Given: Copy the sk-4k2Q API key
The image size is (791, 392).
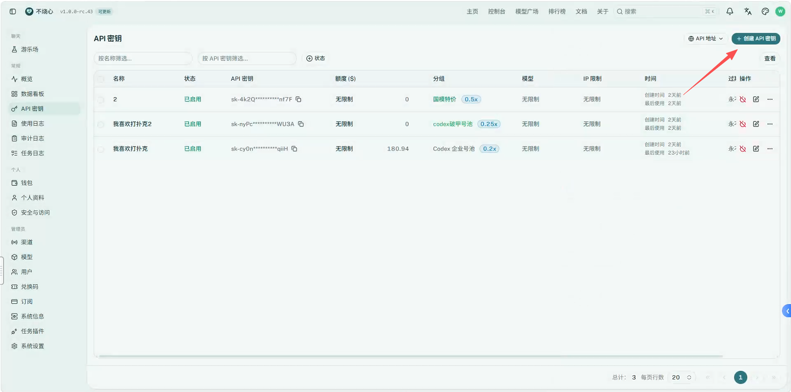Looking at the screenshot, I should click(x=299, y=99).
